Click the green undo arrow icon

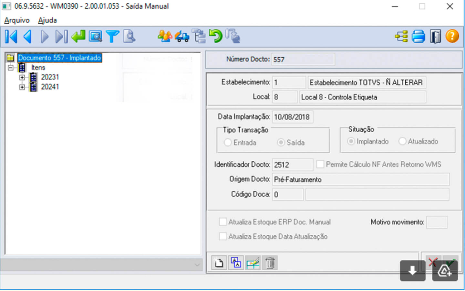coord(216,36)
